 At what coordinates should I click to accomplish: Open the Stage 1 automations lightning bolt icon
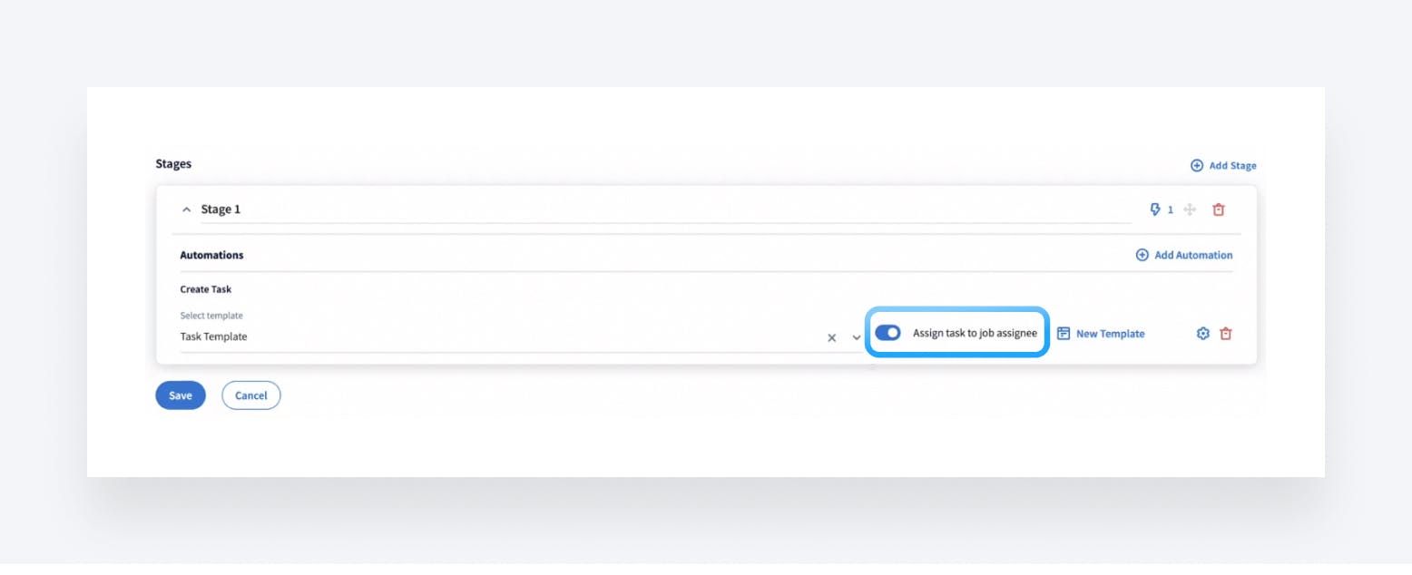click(1155, 210)
